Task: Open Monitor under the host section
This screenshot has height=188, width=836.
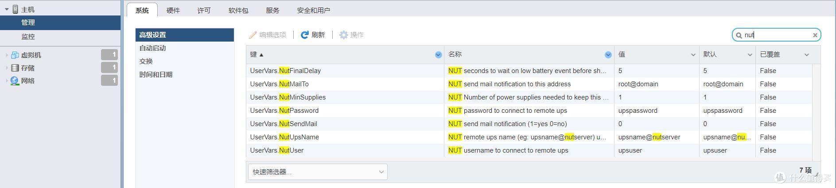Action: (x=28, y=37)
